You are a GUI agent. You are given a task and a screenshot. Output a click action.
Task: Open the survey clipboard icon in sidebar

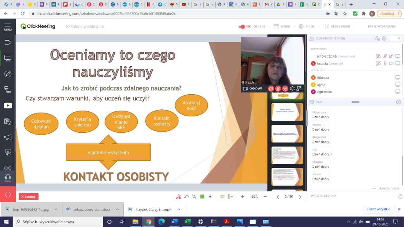pyautogui.click(x=8, y=121)
